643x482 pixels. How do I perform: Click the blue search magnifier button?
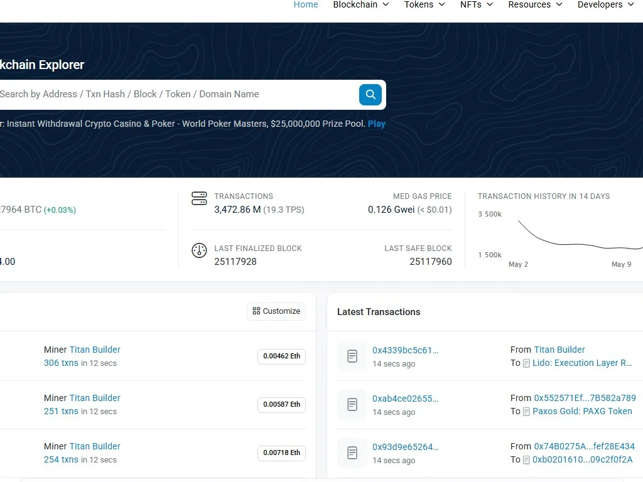370,95
